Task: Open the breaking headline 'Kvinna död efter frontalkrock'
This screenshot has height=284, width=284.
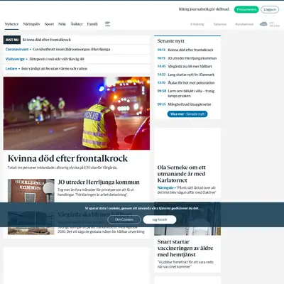Action: [x=47, y=40]
